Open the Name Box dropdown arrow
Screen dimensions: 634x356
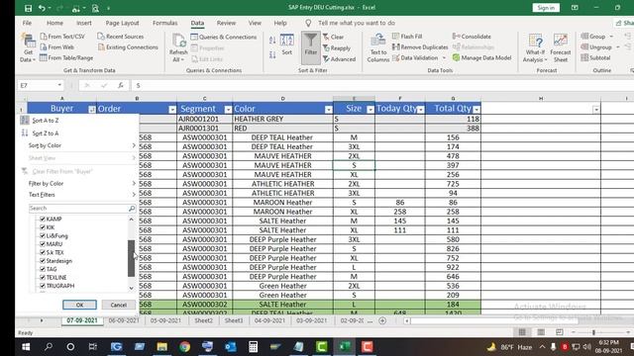tap(59, 85)
